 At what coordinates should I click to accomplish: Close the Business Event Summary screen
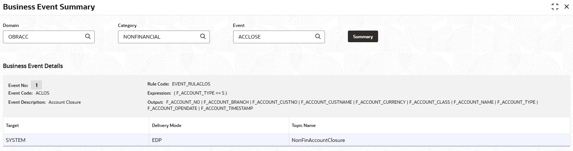(x=566, y=7)
